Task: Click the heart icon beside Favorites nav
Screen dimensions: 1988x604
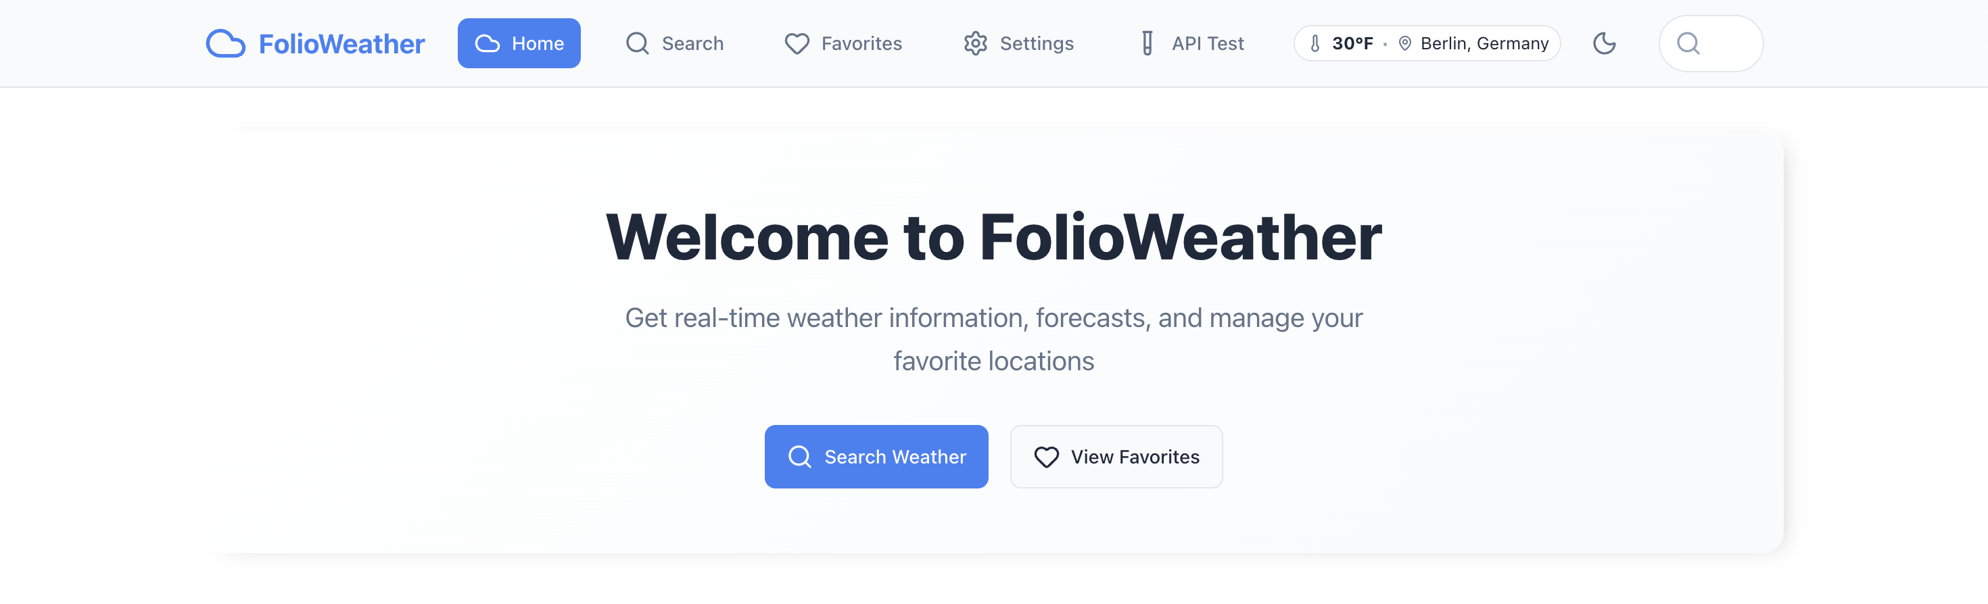Action: pos(797,44)
